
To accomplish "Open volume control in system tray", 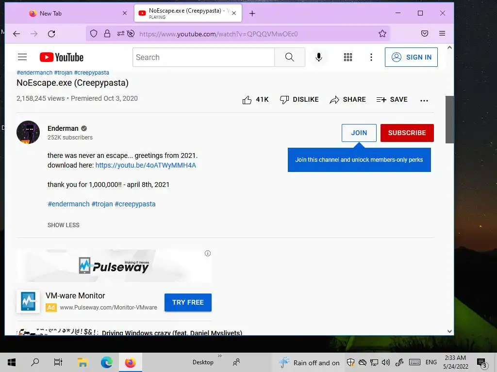I will pyautogui.click(x=386, y=362).
